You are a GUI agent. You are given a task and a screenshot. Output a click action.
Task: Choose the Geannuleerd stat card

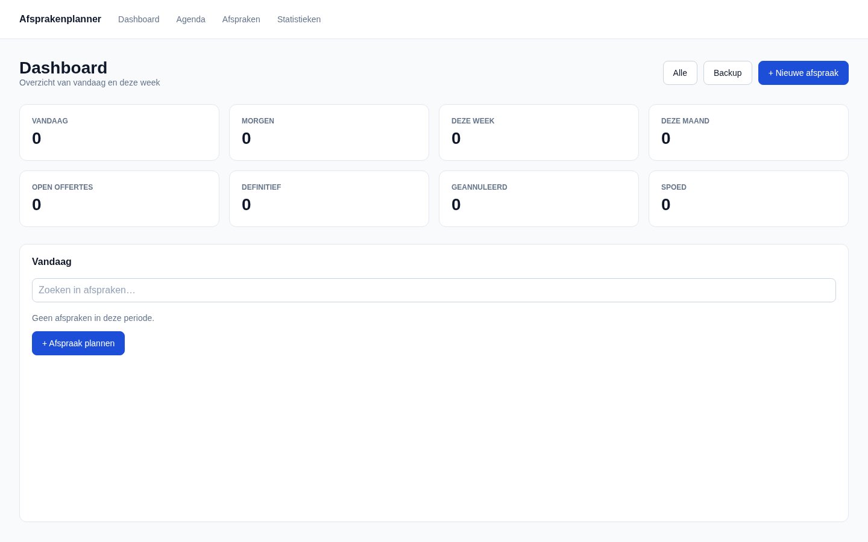pos(539,199)
